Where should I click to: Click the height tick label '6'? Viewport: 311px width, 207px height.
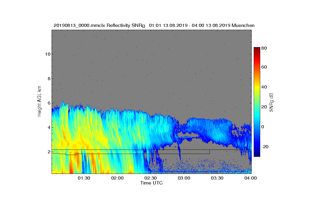49,103
